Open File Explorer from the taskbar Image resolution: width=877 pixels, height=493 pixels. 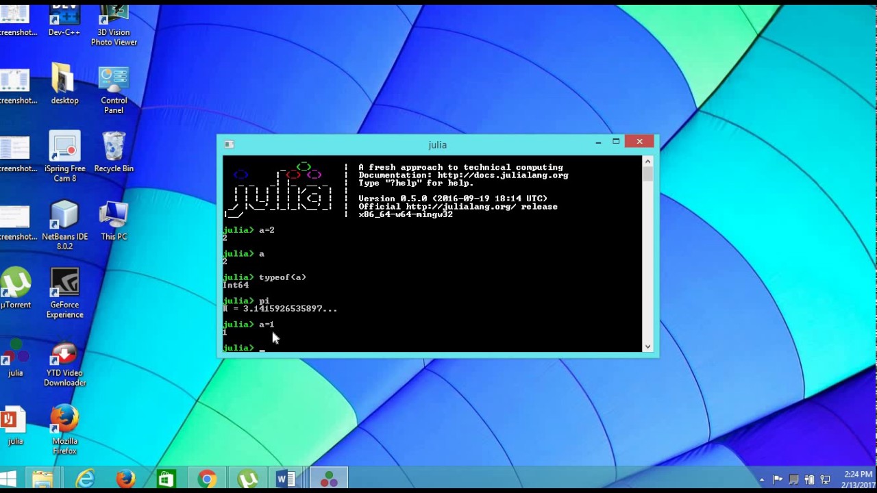click(x=42, y=479)
